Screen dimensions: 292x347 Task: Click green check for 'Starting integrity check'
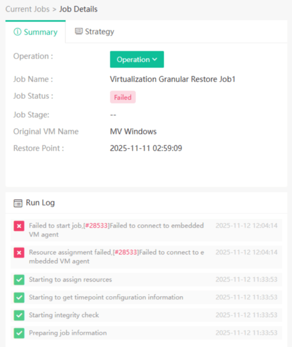(x=19, y=315)
